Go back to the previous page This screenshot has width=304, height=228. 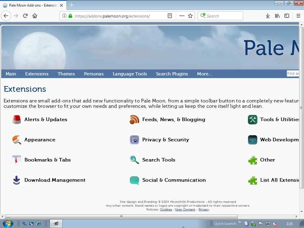6,16
